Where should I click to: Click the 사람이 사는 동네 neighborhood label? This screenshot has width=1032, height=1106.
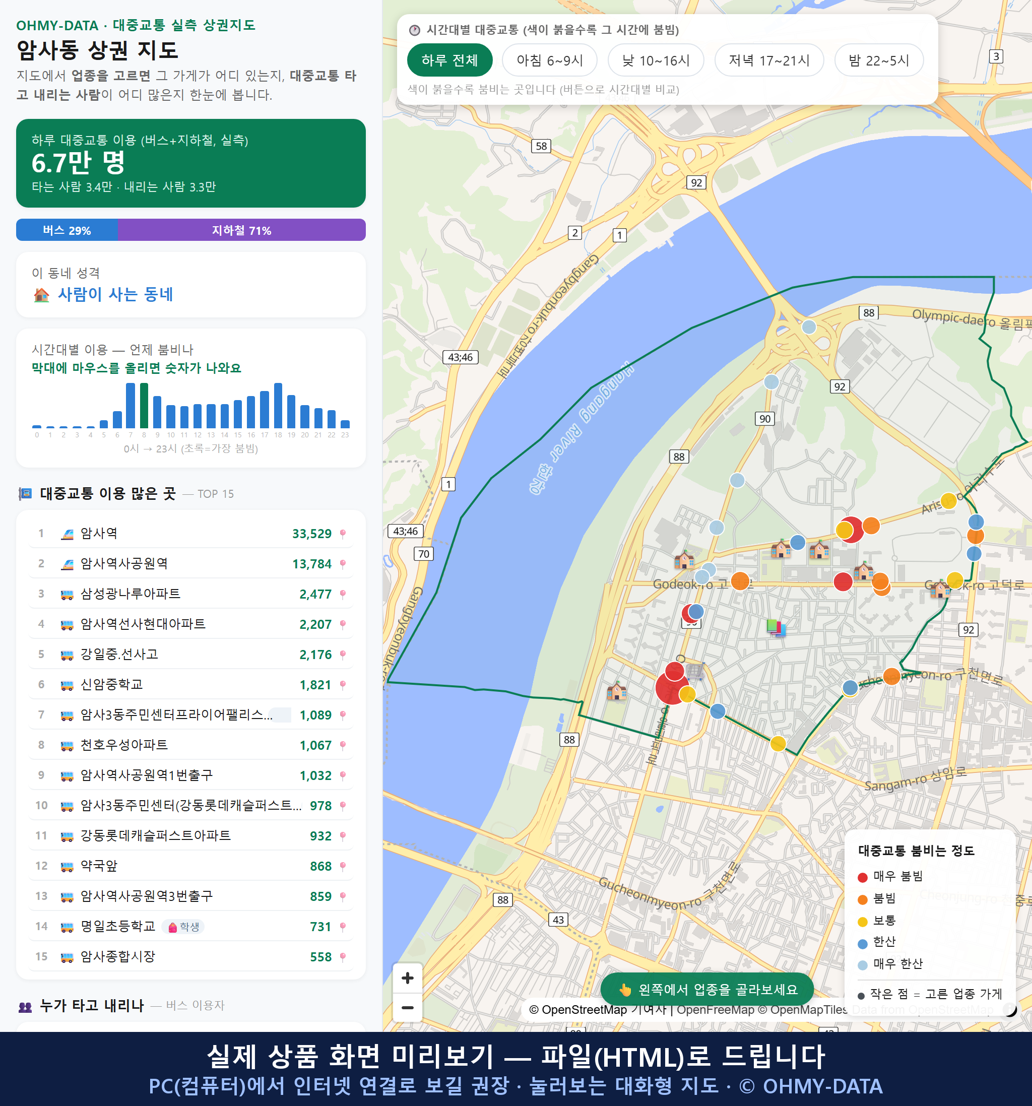[116, 294]
